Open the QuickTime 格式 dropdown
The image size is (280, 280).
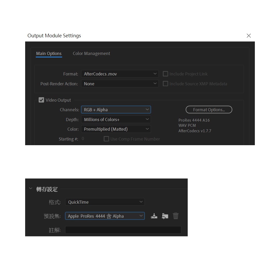click(105, 202)
